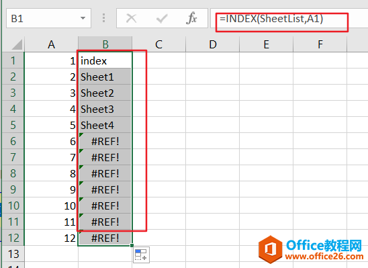Click #REF! error cell in row 6
Screen dimensions: 368x268
[x=105, y=141]
